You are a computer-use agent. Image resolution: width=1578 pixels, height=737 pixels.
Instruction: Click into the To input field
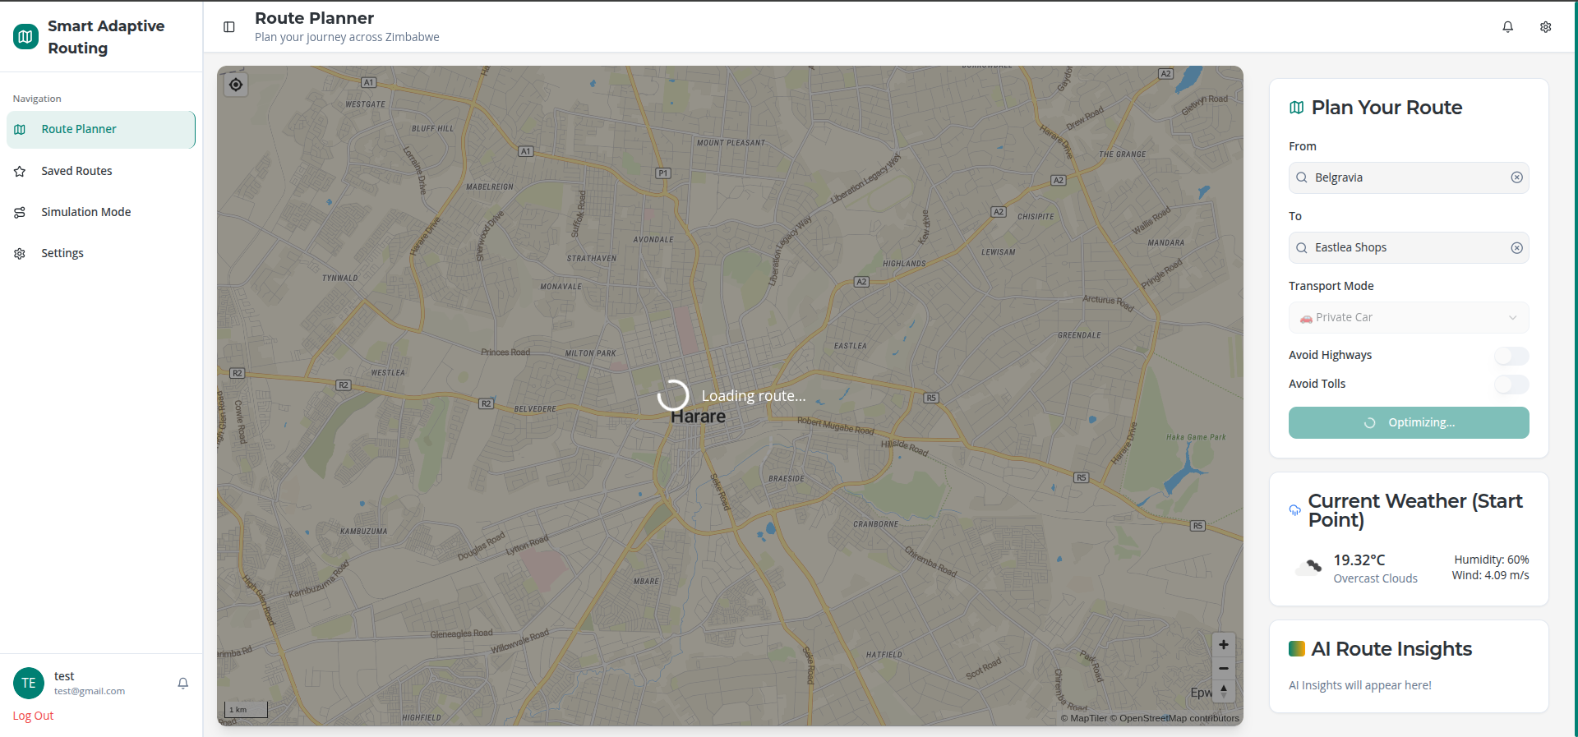pos(1409,248)
